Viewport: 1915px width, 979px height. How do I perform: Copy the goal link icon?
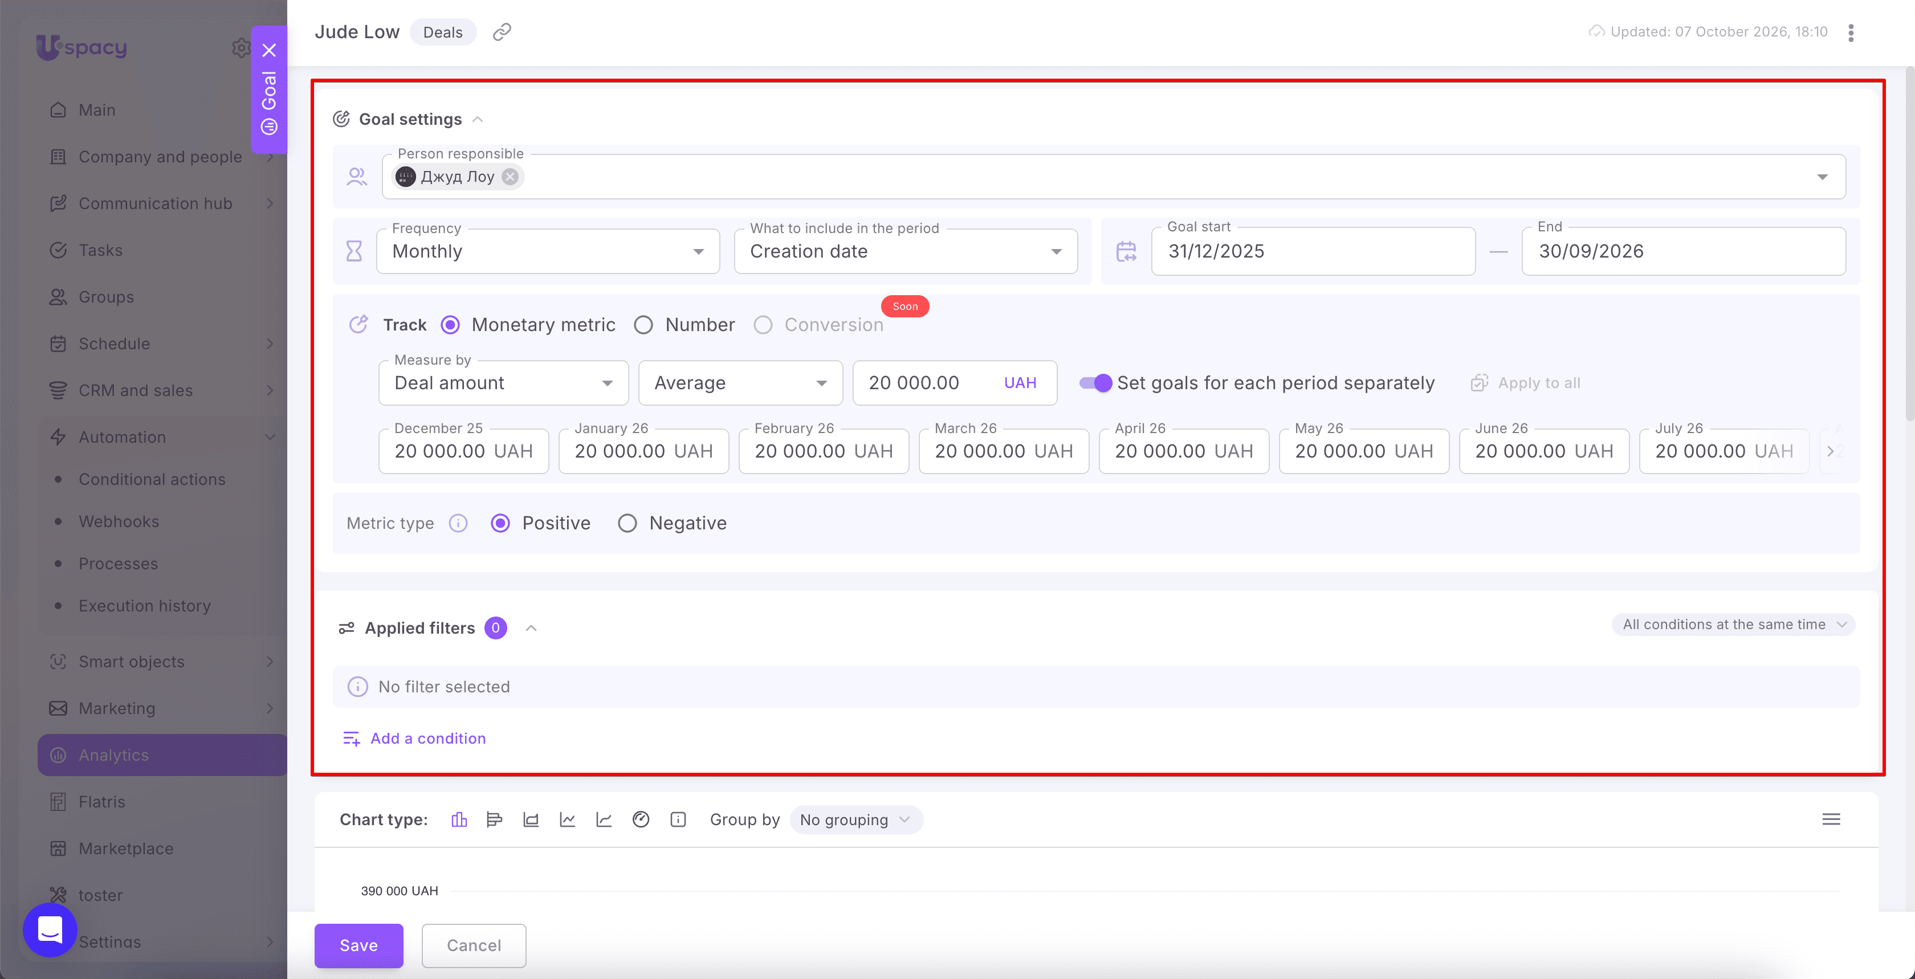coord(502,32)
